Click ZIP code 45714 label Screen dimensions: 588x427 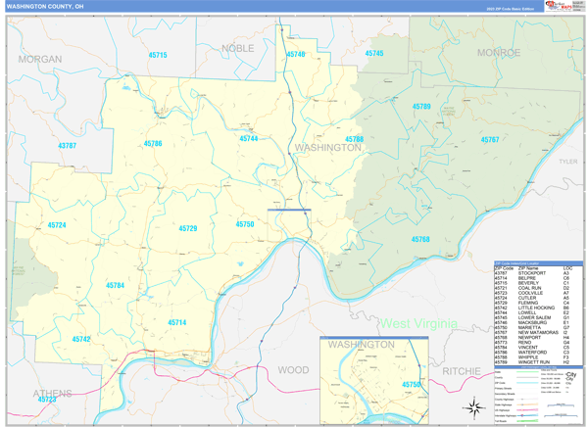click(176, 322)
